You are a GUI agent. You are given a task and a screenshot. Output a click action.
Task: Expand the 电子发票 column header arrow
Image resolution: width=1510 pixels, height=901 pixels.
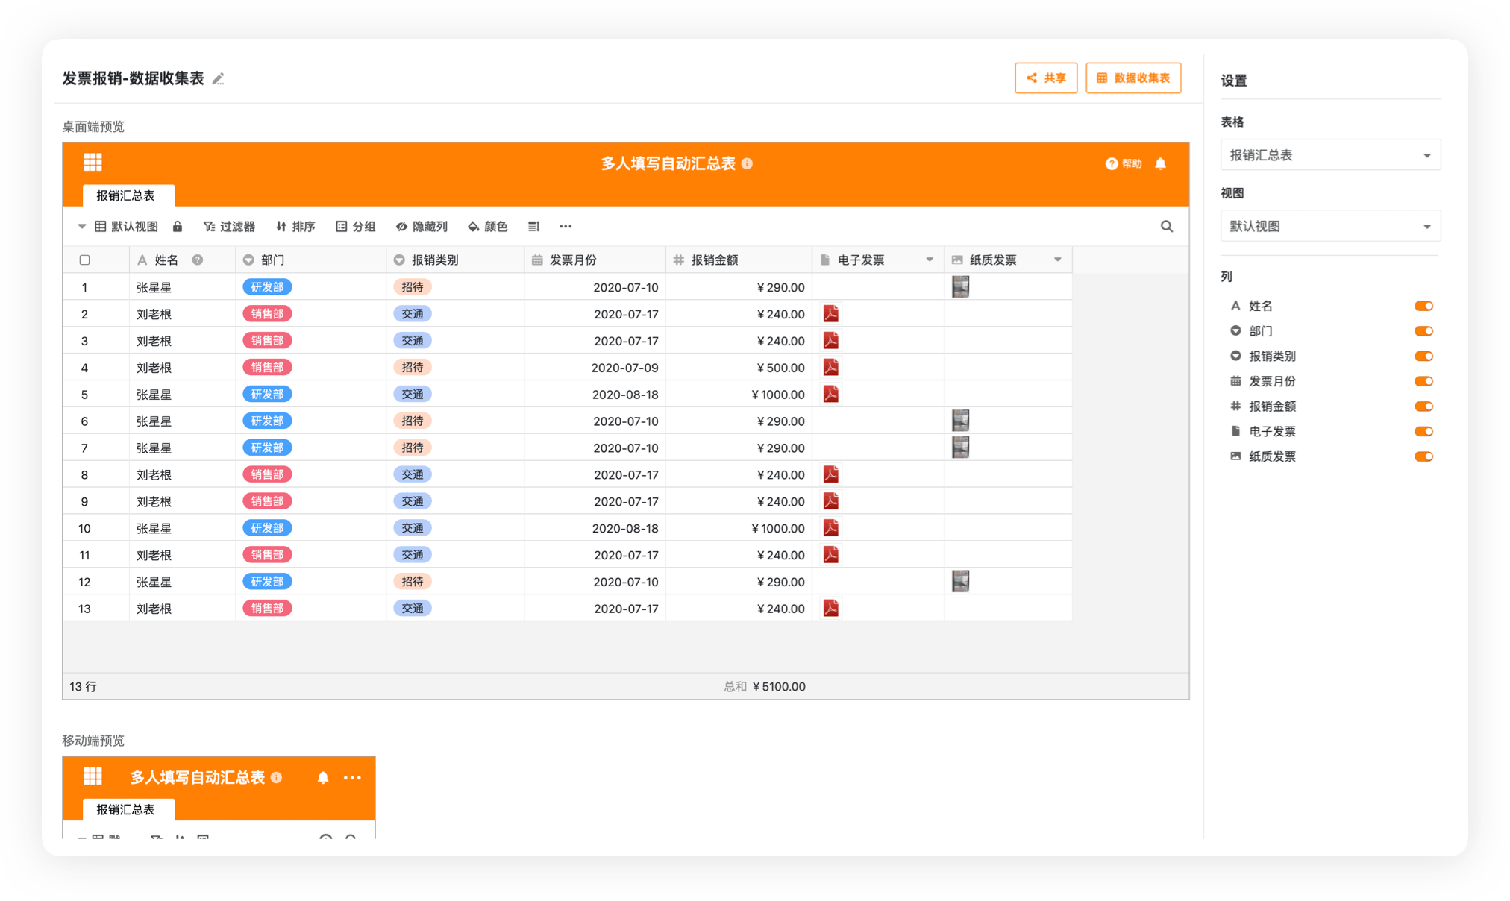coord(930,260)
